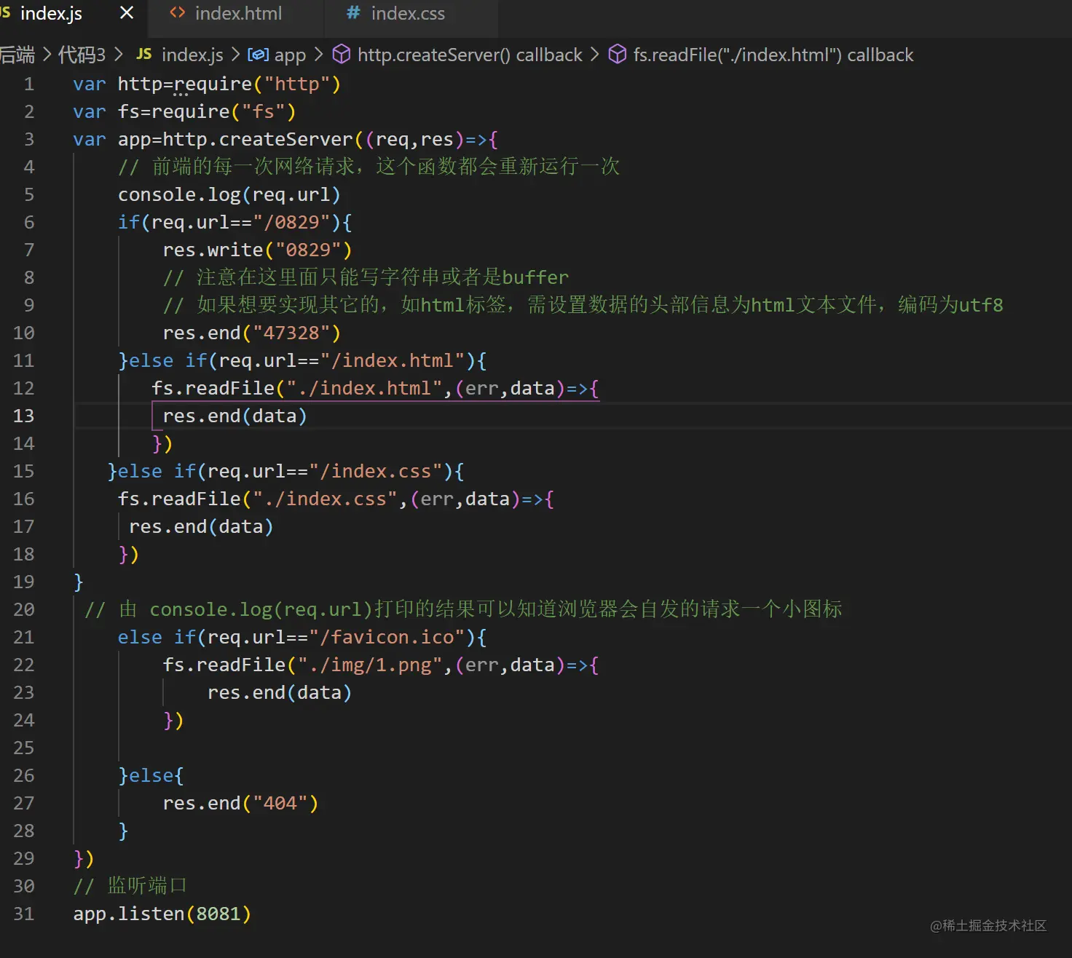Click the http.createServer code on line 3
Image resolution: width=1072 pixels, height=958 pixels.
click(257, 139)
